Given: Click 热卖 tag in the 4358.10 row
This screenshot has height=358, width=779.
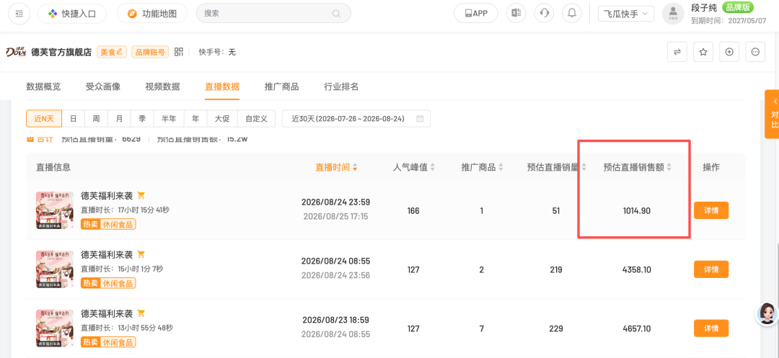Looking at the screenshot, I should coord(90,284).
